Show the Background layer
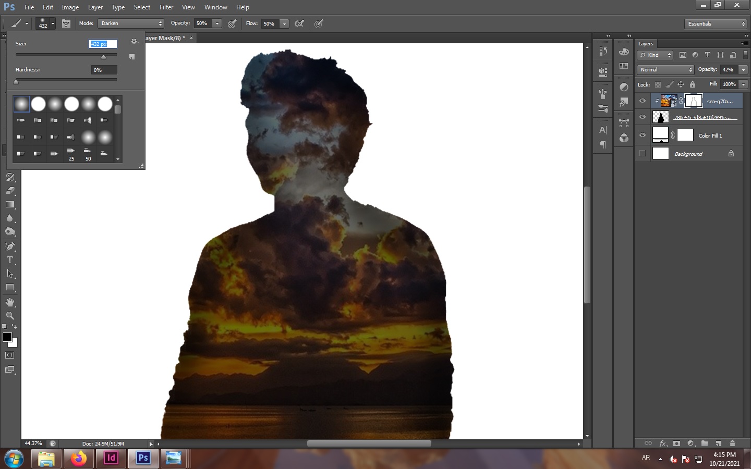The height and width of the screenshot is (469, 751). [643, 154]
